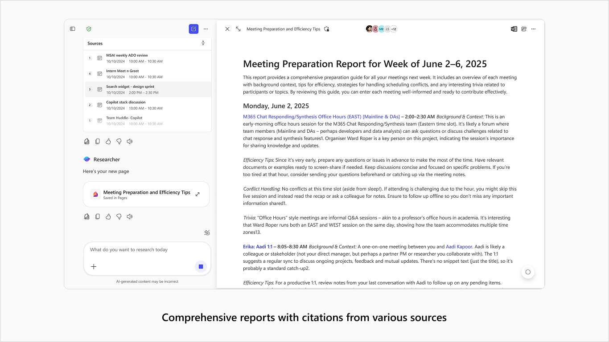Open the page more options menu
Viewport: 609px width, 342px height.
534,29
